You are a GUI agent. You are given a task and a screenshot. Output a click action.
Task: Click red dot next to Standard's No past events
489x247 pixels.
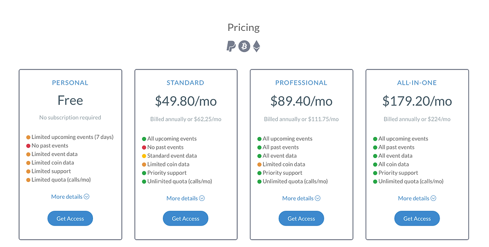tap(144, 148)
